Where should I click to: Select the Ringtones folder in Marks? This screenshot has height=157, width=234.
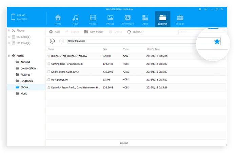coord(26,81)
